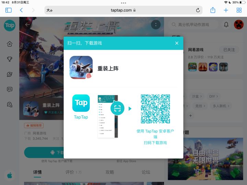Screen dimensions: 247x185
Task: Open the feed icon in sidebar
Action: pos(10,89)
